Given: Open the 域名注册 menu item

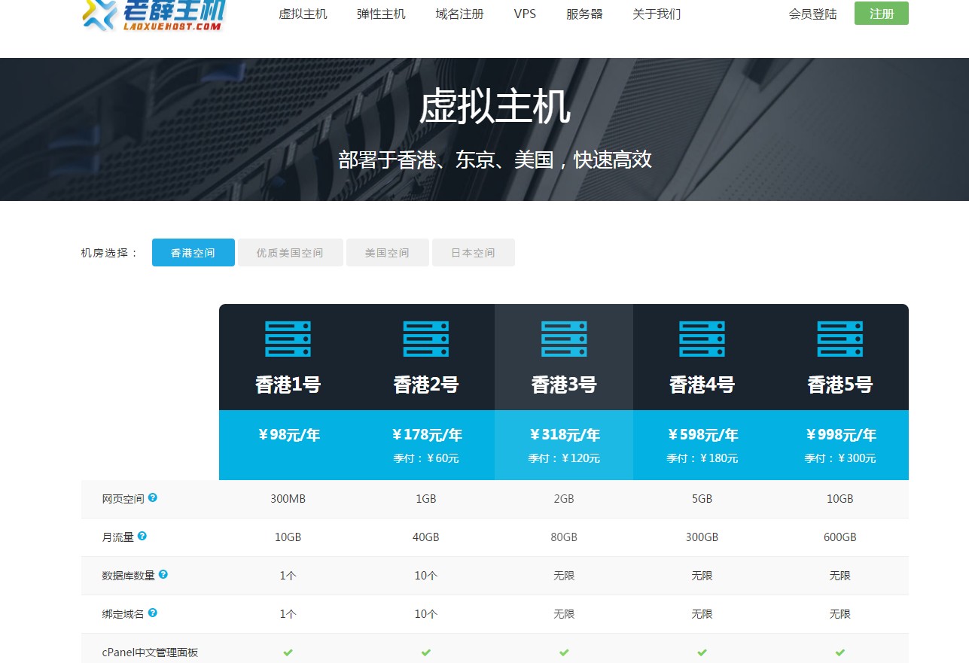Looking at the screenshot, I should click(459, 14).
